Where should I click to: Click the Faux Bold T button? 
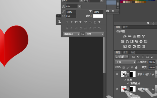(67, 22)
